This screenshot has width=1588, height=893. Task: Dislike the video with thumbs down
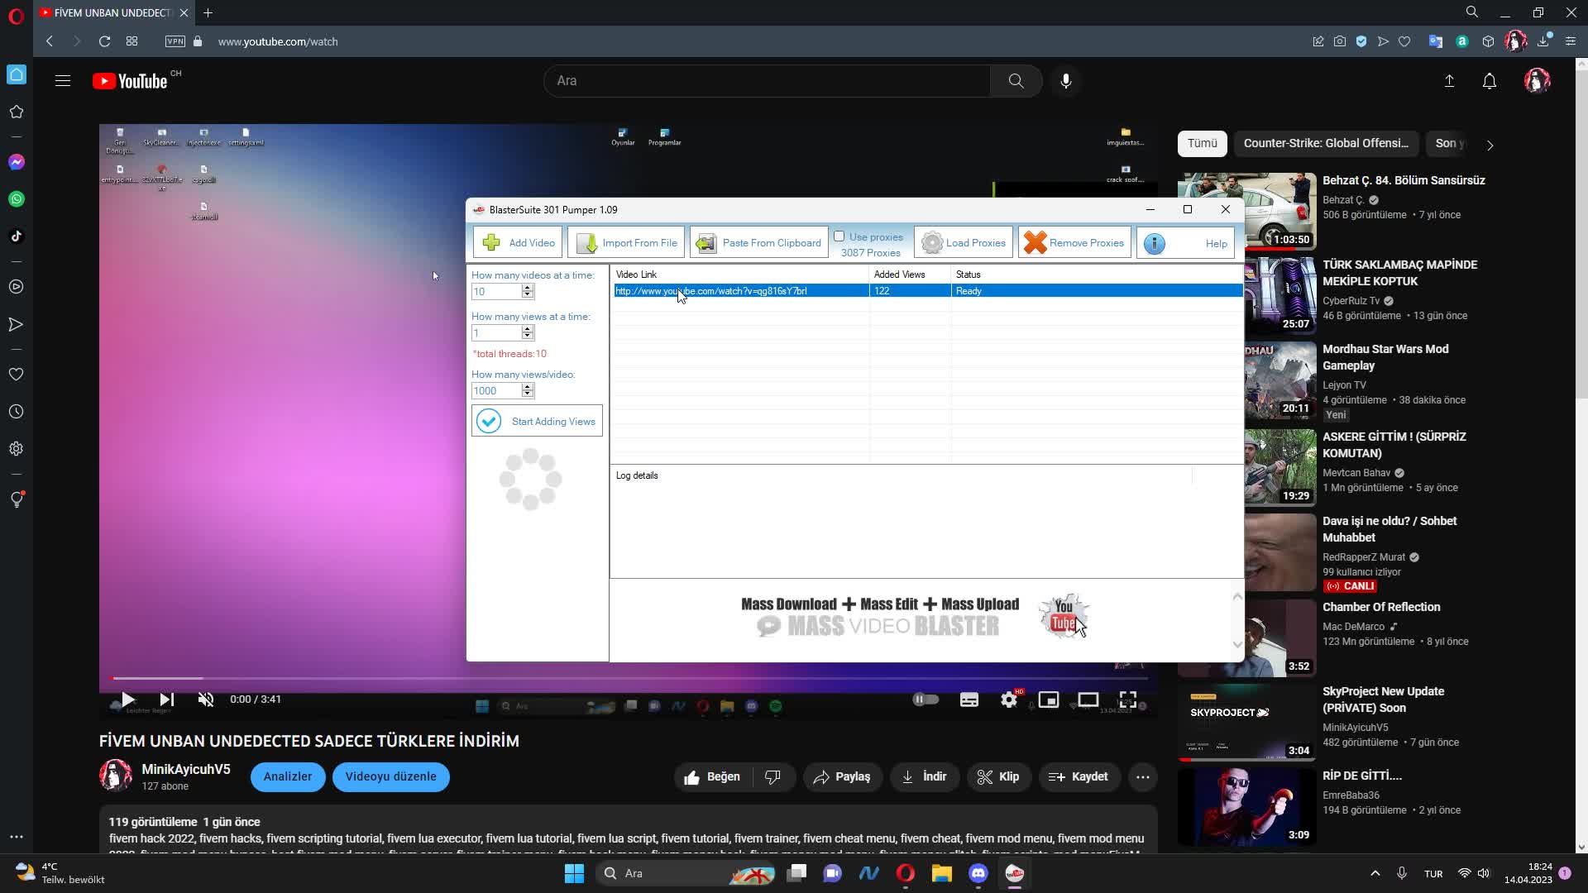[x=773, y=777]
